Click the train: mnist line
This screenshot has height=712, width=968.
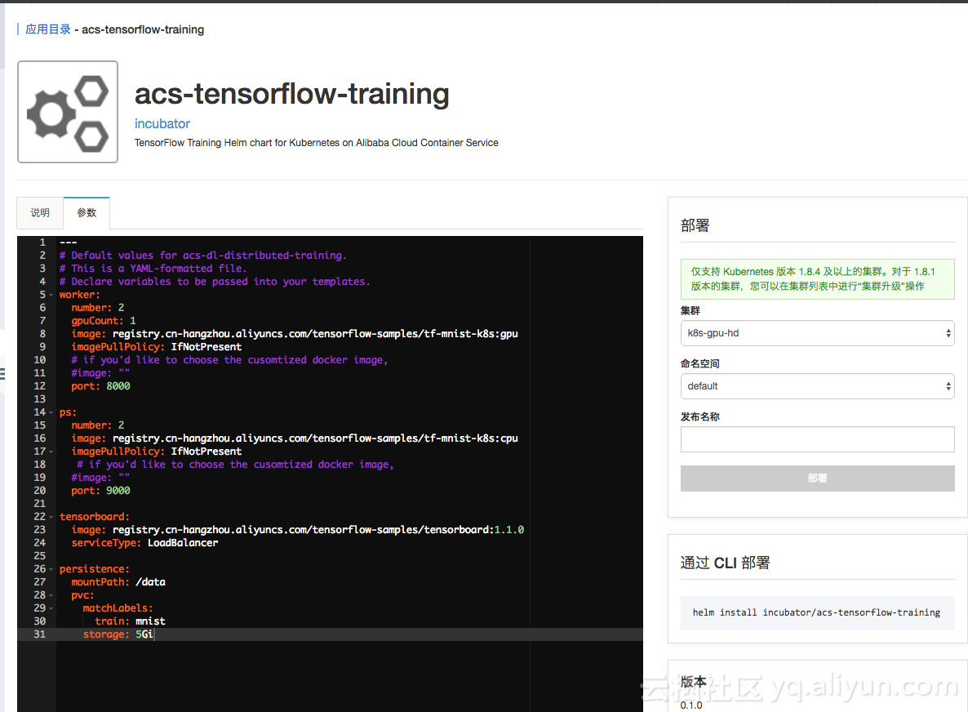click(x=130, y=621)
